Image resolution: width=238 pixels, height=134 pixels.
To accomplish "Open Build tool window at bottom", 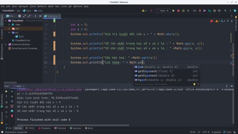I will 89,128.
